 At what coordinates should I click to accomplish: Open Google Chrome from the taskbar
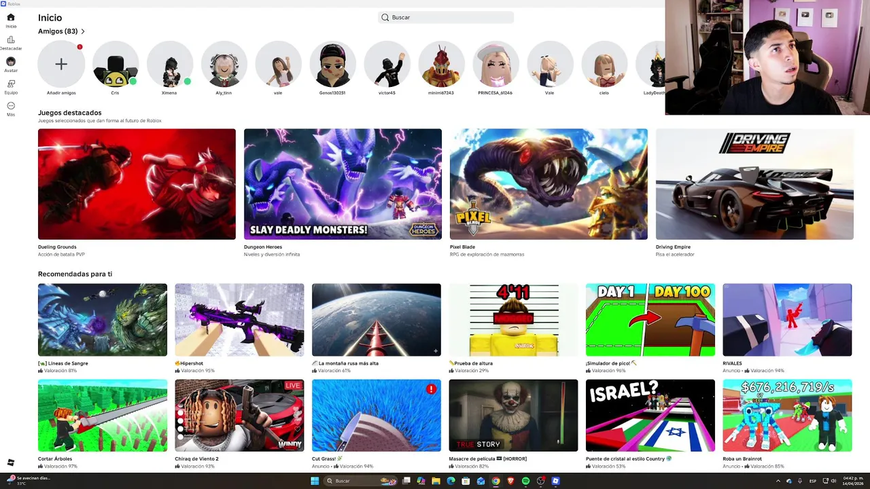(x=495, y=481)
